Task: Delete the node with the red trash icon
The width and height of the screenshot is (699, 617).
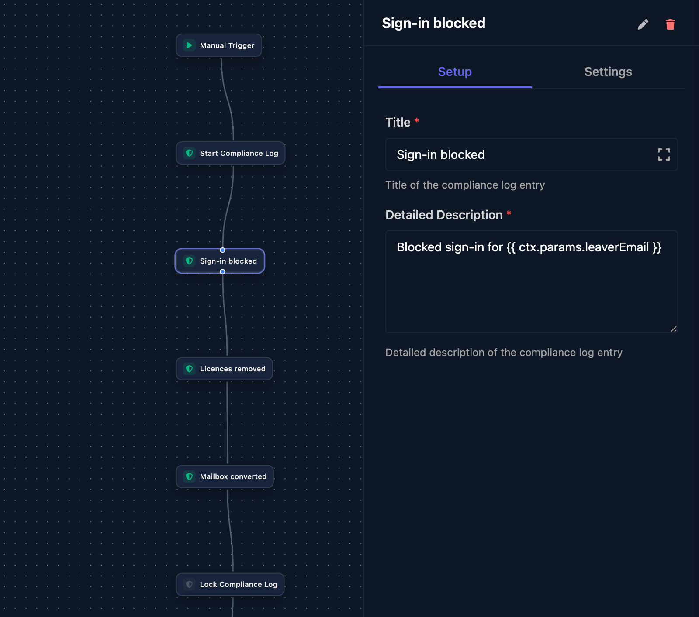Action: [670, 24]
